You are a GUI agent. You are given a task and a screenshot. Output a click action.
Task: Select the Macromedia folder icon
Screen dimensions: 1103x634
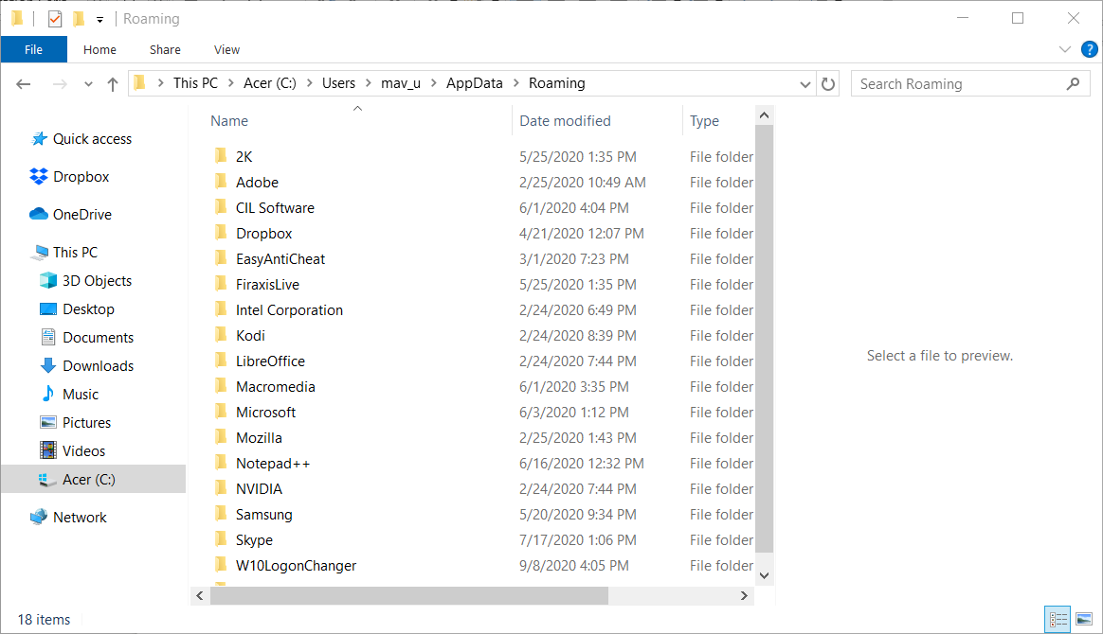(x=221, y=386)
